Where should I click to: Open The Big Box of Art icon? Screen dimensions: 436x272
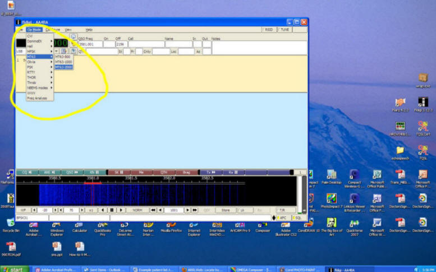click(332, 227)
